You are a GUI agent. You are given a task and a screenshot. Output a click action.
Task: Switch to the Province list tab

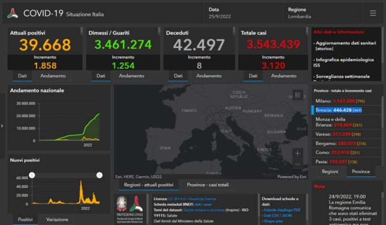pos(360,172)
